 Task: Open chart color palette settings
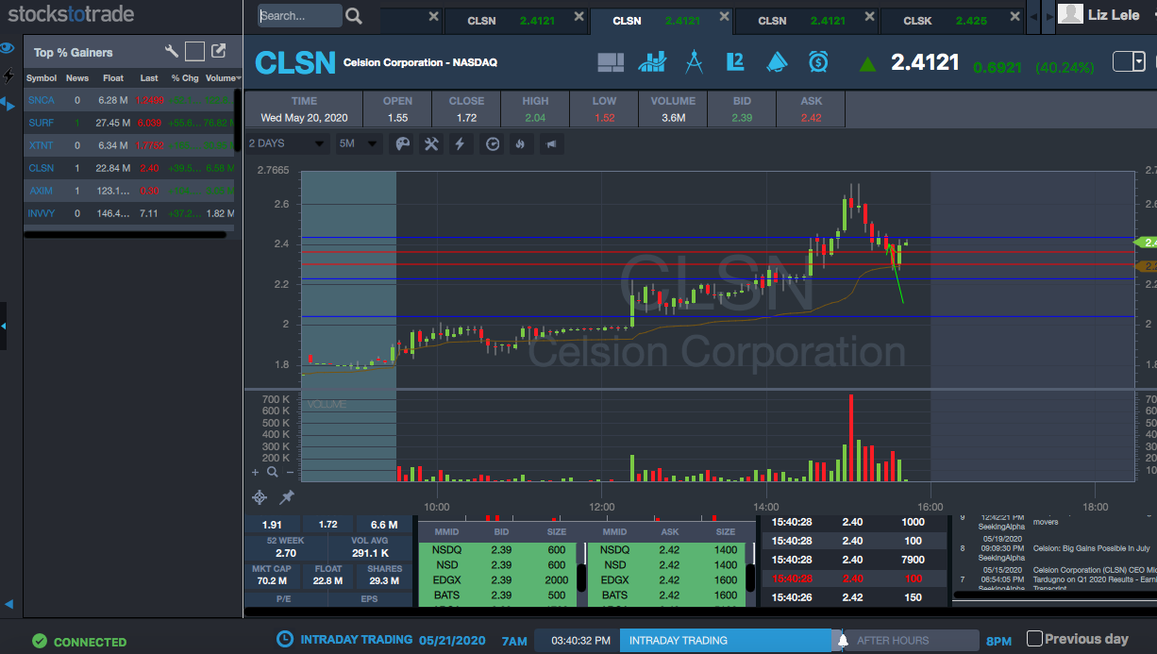[x=402, y=143]
